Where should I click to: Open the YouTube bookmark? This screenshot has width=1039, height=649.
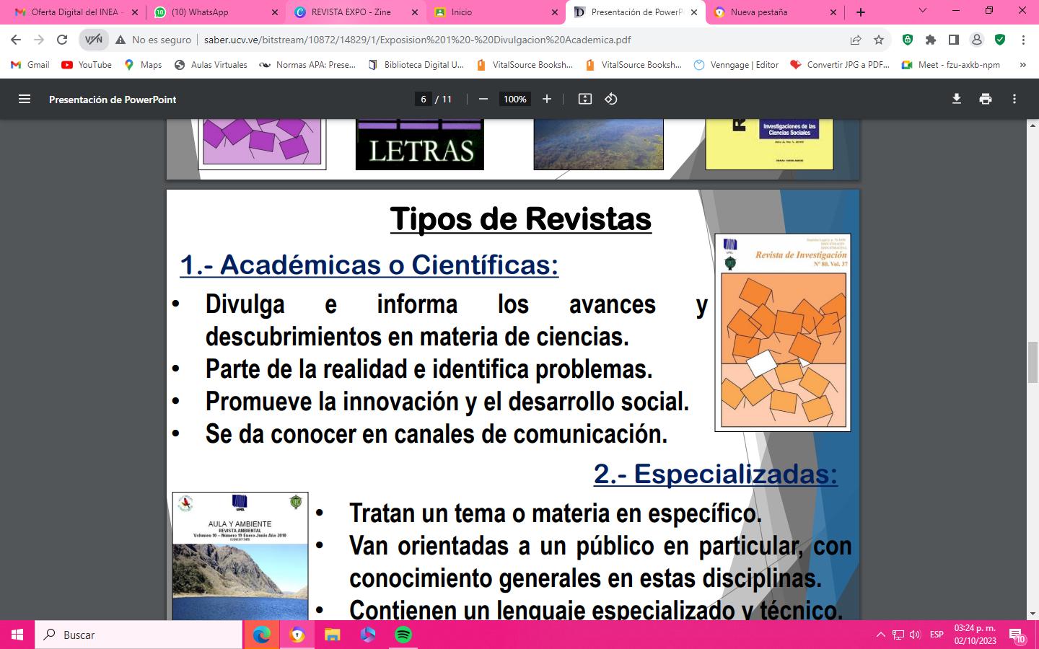point(87,65)
